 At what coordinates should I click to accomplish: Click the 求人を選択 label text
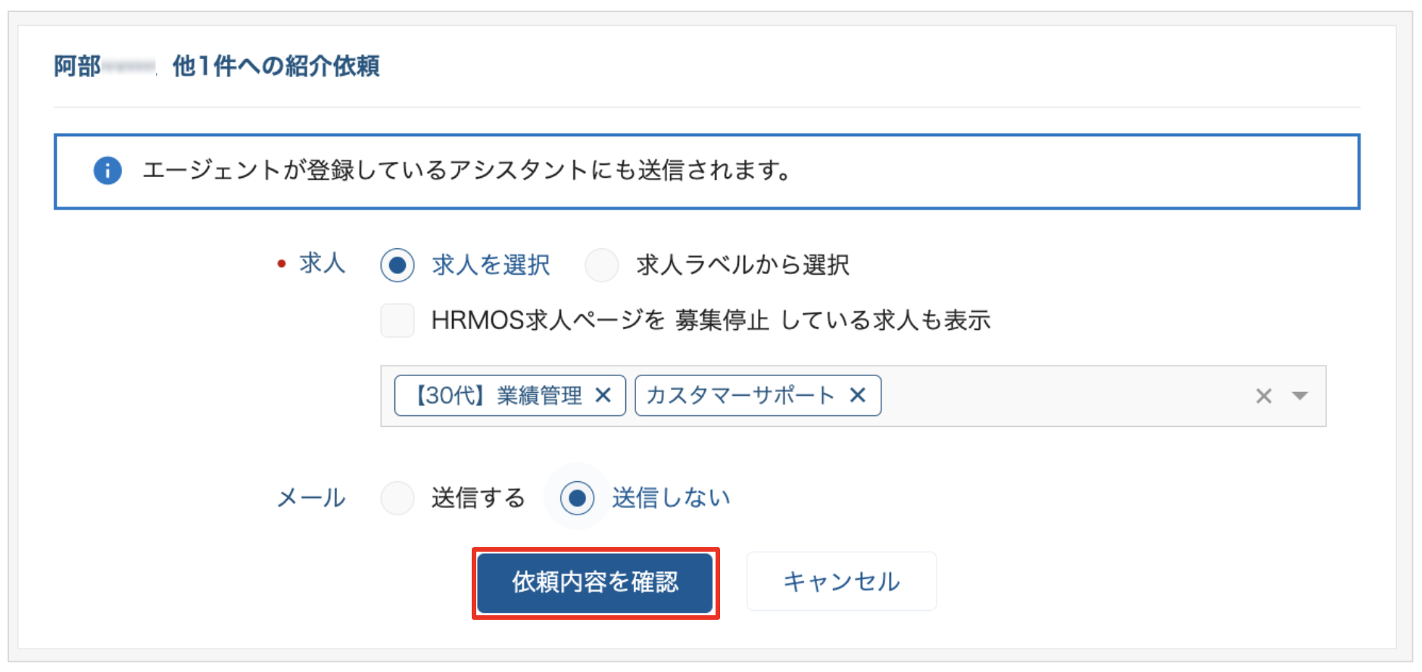[x=491, y=265]
